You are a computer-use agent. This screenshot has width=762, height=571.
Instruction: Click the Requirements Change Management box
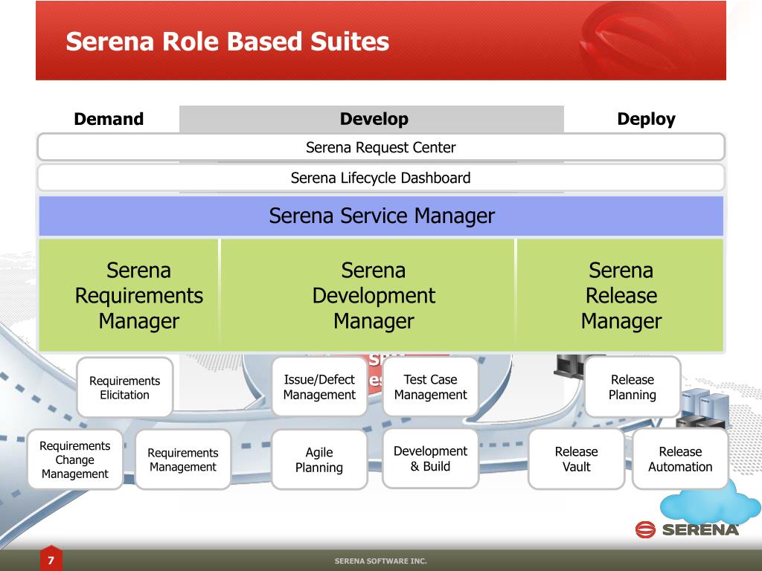[75, 459]
